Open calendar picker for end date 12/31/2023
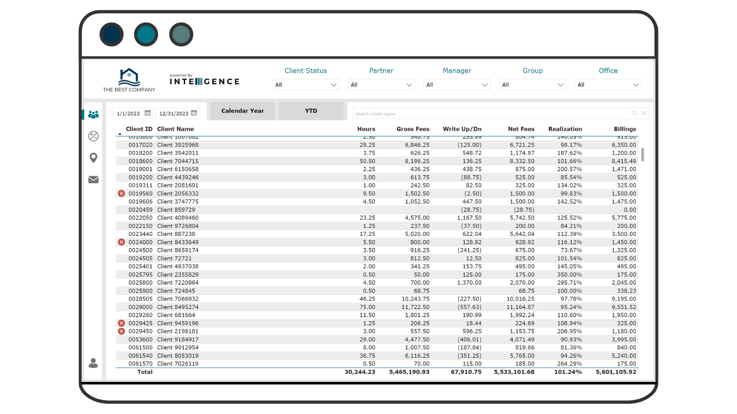 coord(194,113)
